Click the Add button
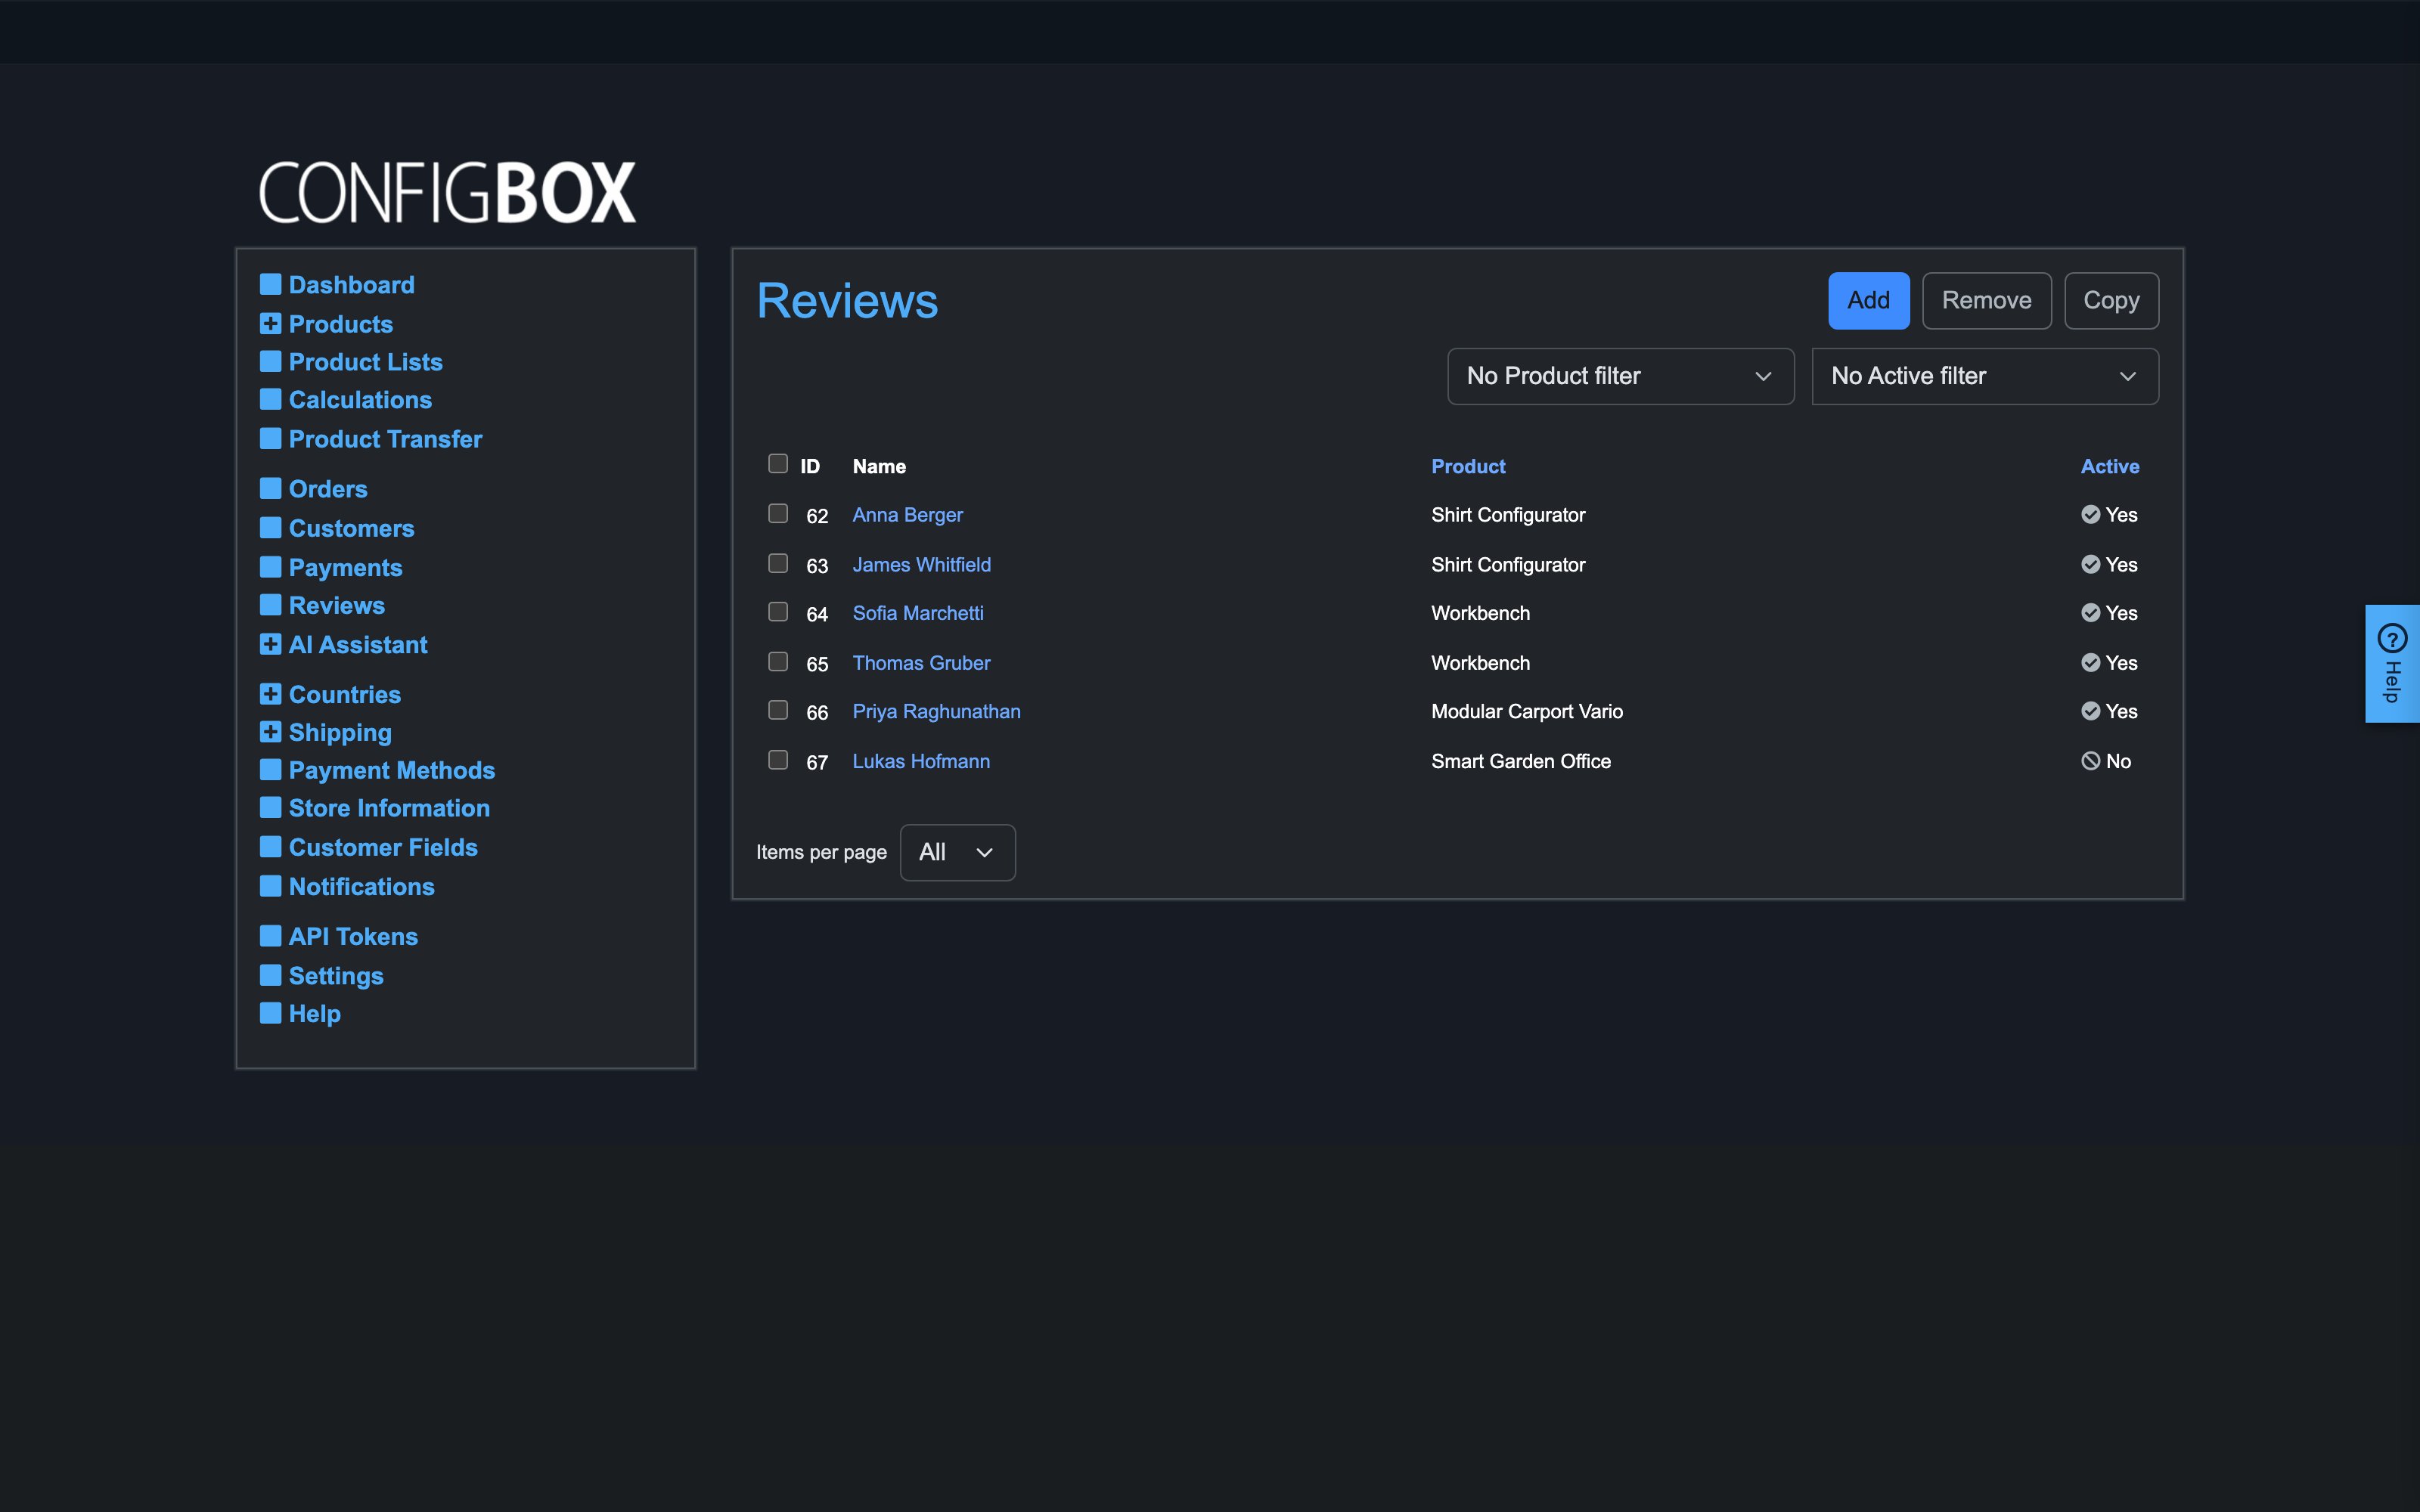Screen dimensions: 2420x1512 pos(1868,300)
